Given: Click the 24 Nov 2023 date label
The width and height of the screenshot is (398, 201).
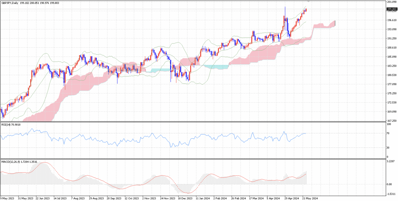Looking at the screenshot, I should [x=167, y=199].
